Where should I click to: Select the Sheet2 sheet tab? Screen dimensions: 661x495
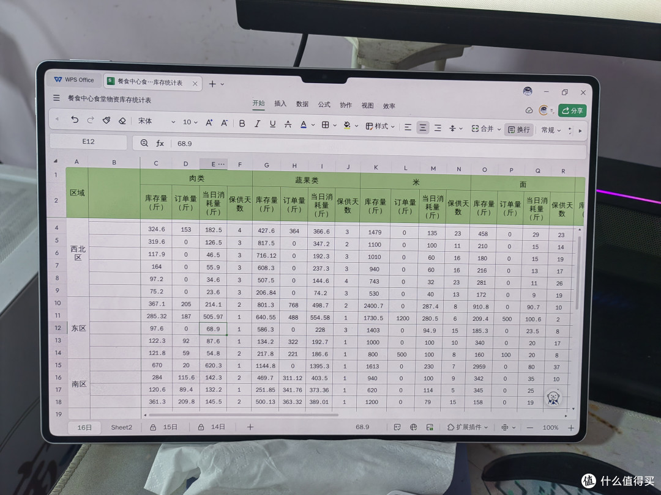click(x=121, y=427)
